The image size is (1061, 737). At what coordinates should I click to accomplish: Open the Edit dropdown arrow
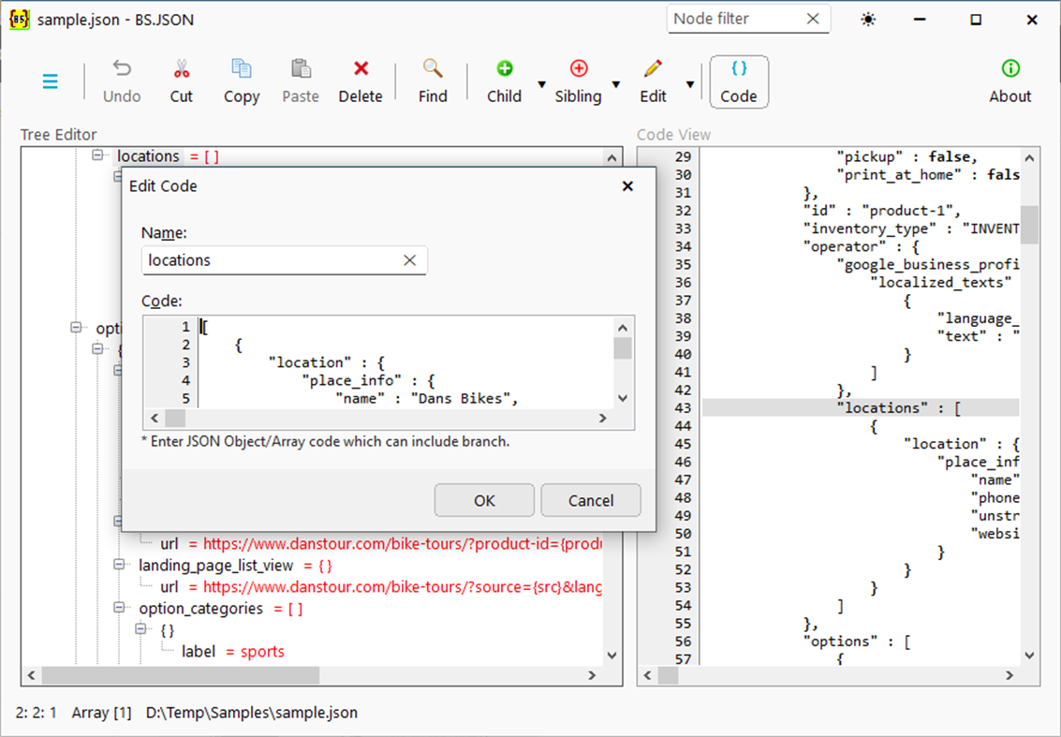pyautogui.click(x=689, y=84)
